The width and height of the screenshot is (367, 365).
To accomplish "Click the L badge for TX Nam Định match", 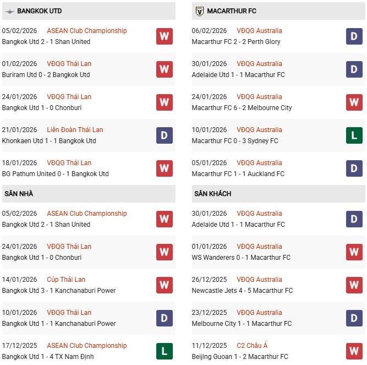I will tap(164, 351).
